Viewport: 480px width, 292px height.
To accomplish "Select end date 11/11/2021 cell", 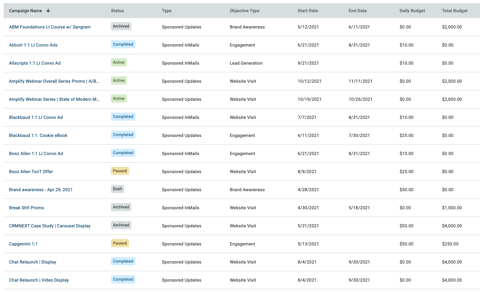I will (x=360, y=81).
